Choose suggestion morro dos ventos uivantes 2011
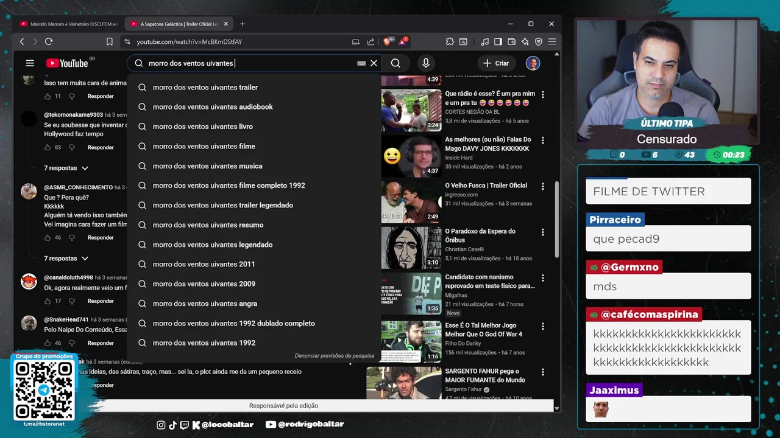Viewport: 780px width, 438px height. pyautogui.click(x=254, y=264)
